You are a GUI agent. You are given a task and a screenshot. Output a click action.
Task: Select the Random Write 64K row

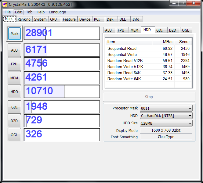[148, 79]
